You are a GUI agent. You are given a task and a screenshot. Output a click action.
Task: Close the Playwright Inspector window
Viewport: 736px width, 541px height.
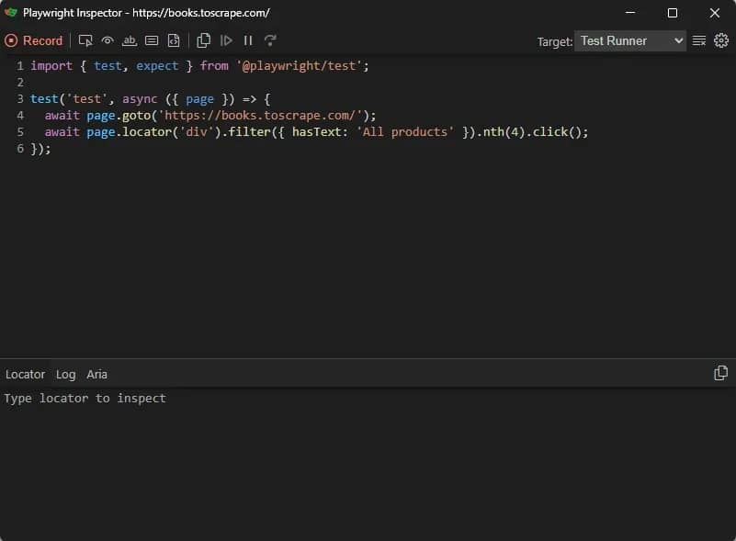pos(715,13)
